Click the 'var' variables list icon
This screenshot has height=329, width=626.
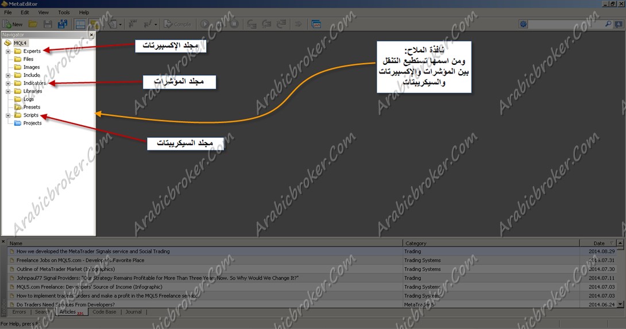click(133, 24)
